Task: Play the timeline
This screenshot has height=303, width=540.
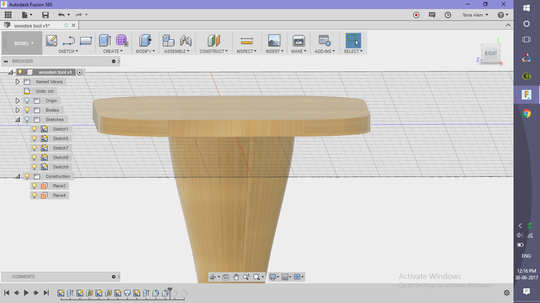Action: [x=26, y=293]
